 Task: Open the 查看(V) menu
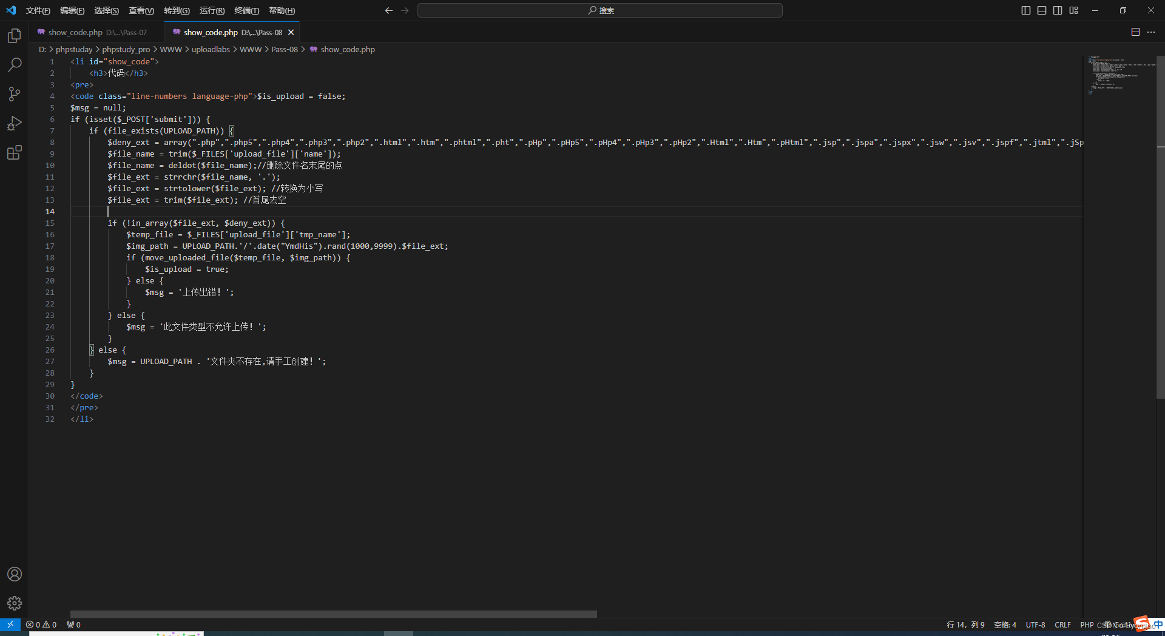pyautogui.click(x=141, y=10)
